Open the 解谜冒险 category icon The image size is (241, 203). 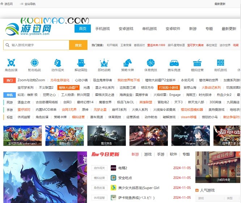tap(81, 63)
